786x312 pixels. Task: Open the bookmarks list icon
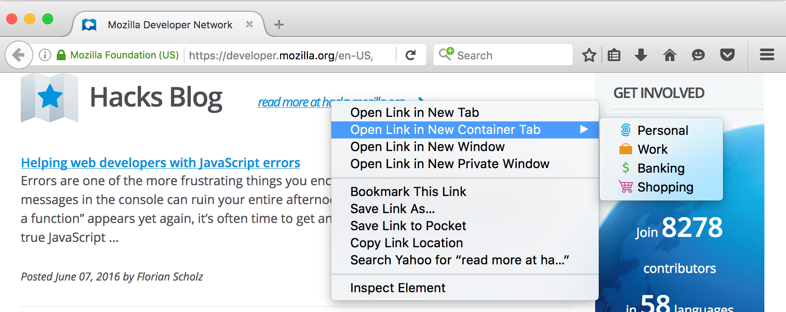click(x=614, y=55)
